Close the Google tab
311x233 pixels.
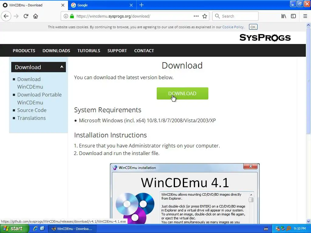tap(131, 5)
